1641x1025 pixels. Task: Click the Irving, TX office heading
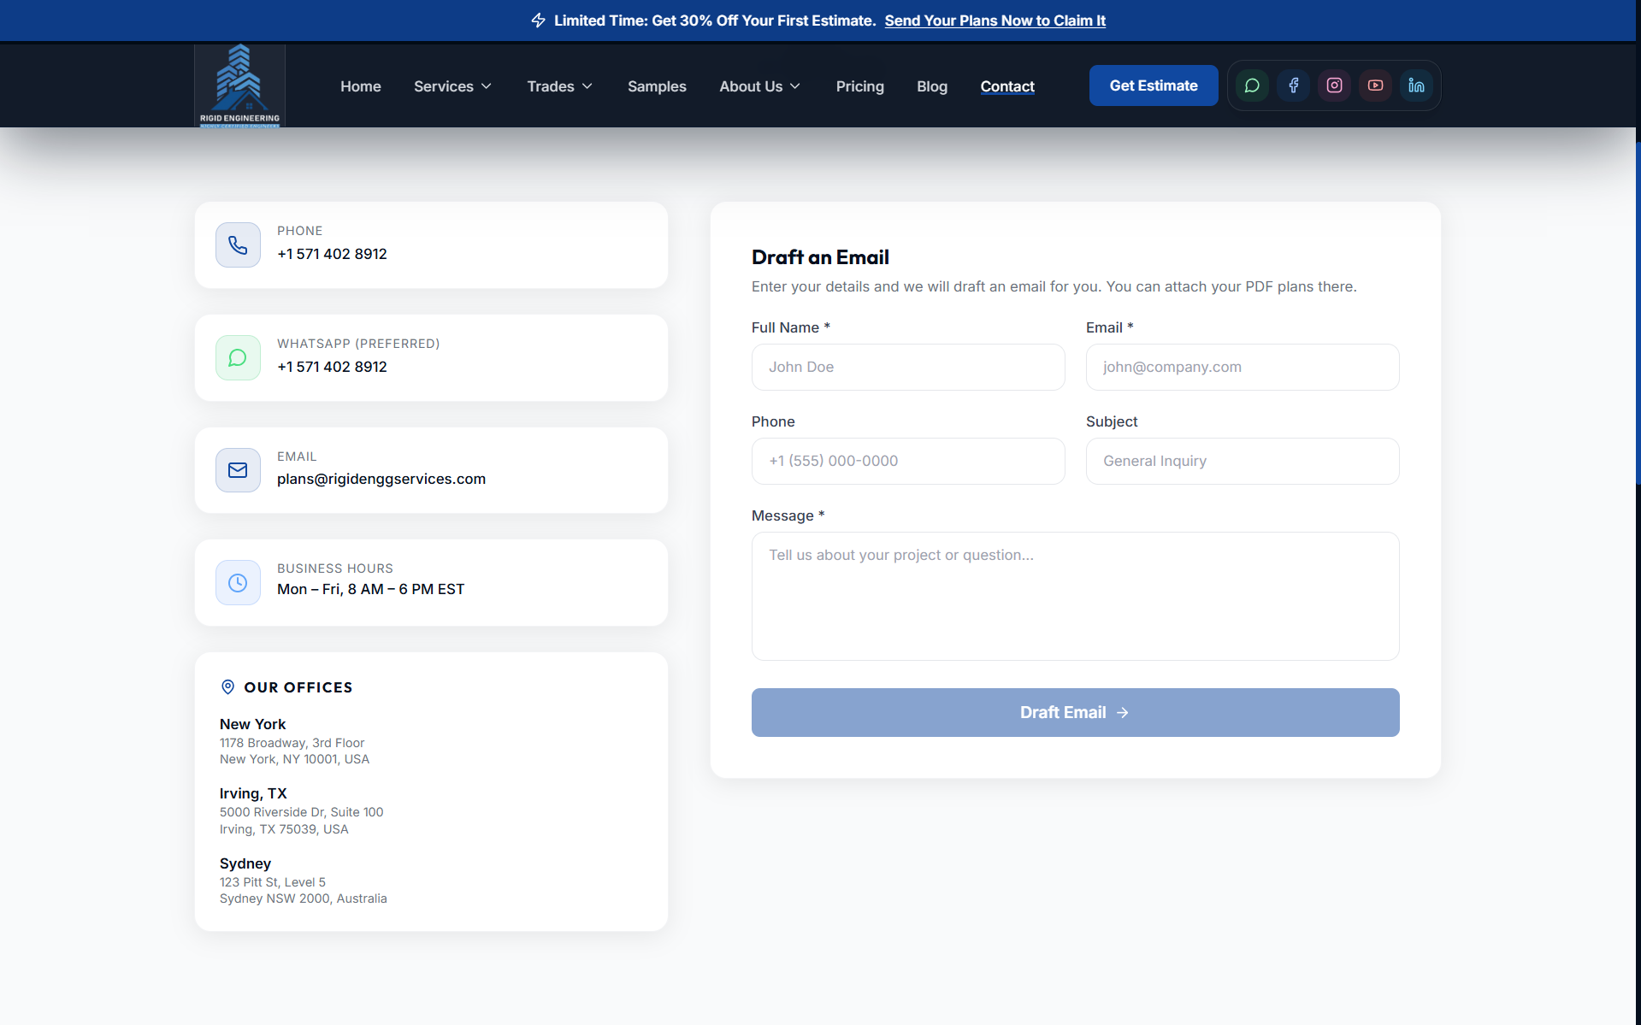pyautogui.click(x=253, y=793)
